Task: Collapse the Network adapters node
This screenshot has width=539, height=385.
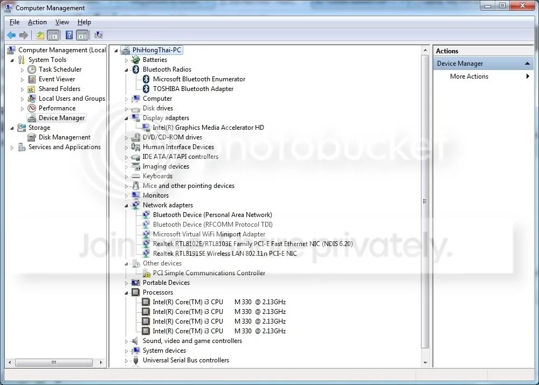Action: pos(126,205)
